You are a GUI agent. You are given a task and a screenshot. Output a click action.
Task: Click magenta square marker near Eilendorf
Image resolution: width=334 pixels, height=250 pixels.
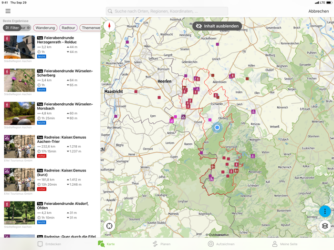pos(210,120)
